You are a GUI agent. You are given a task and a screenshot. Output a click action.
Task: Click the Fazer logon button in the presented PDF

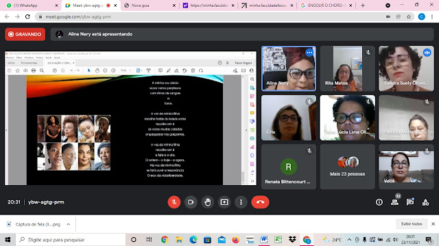coord(244,63)
